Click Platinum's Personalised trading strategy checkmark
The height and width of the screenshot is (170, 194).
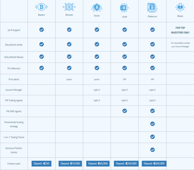click(x=152, y=124)
